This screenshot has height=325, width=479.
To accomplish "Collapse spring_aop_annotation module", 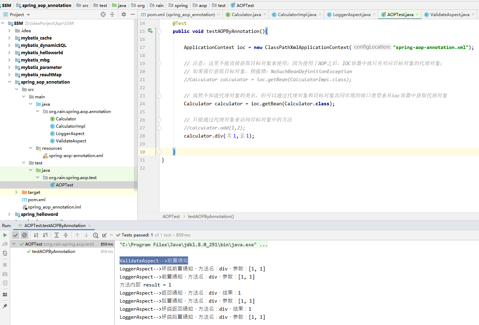I will (x=9, y=82).
